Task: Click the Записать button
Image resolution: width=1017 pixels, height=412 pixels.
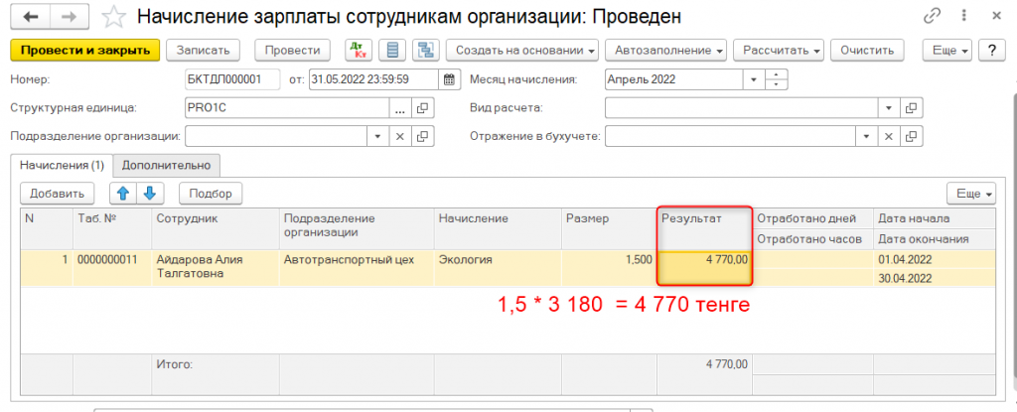Action: pyautogui.click(x=204, y=50)
